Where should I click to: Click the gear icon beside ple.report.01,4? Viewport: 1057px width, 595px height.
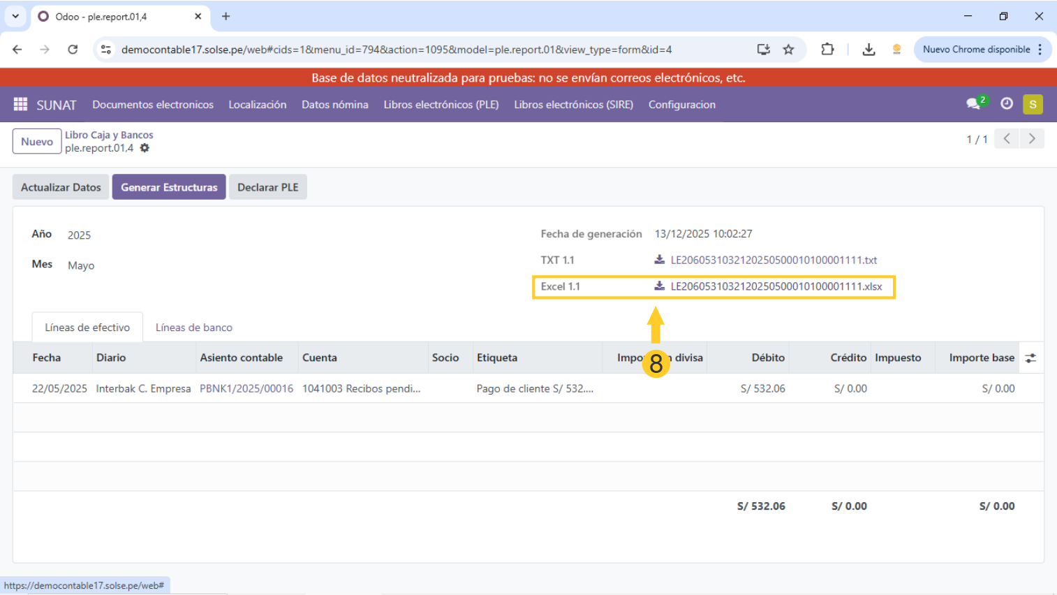(145, 148)
